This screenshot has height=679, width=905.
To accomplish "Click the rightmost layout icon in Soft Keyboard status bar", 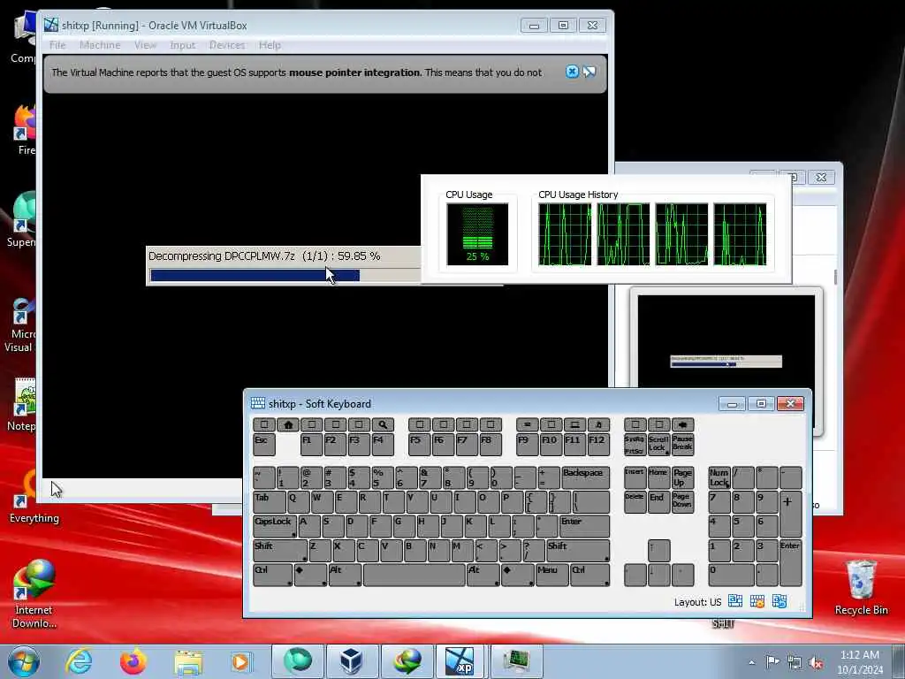I will click(x=780, y=601).
